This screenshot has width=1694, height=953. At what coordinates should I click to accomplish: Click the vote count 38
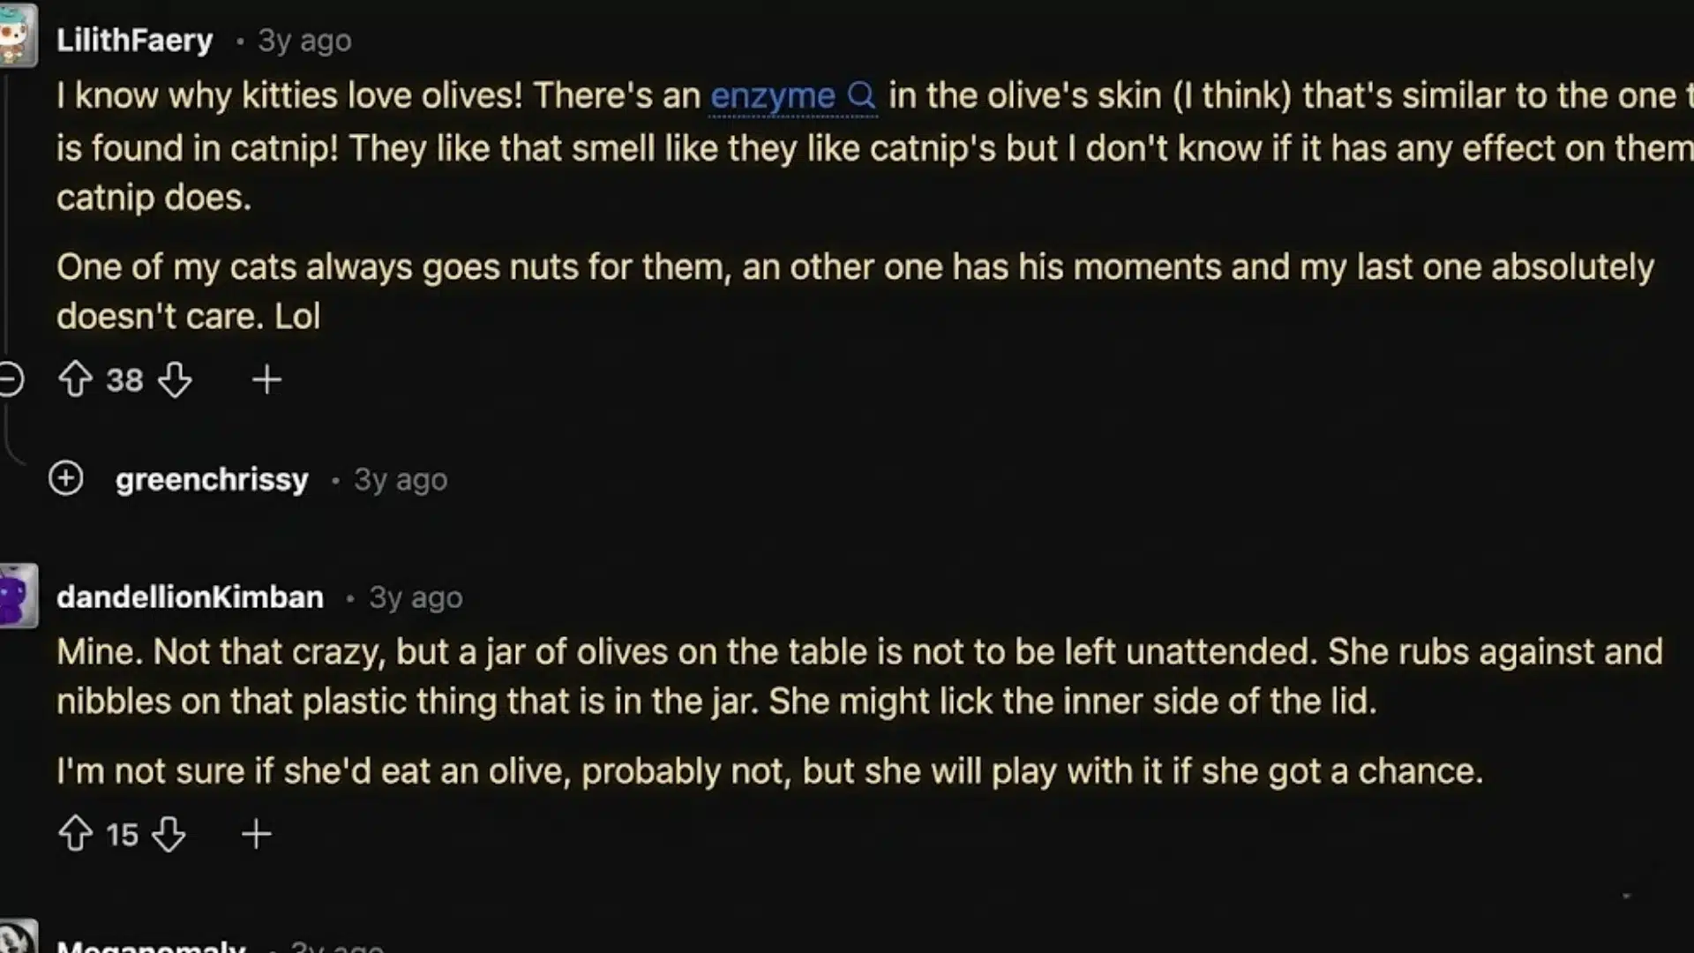(126, 379)
